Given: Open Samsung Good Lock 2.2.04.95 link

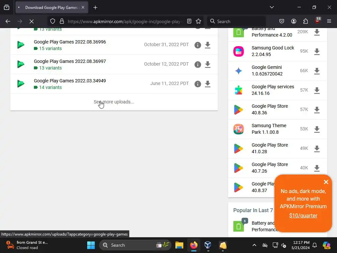Looking at the screenshot, I should pos(273,51).
